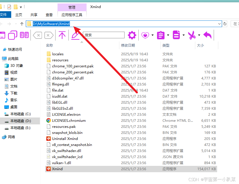Expand the address bar history dropdown
239x184 pixels.
tap(219, 24)
